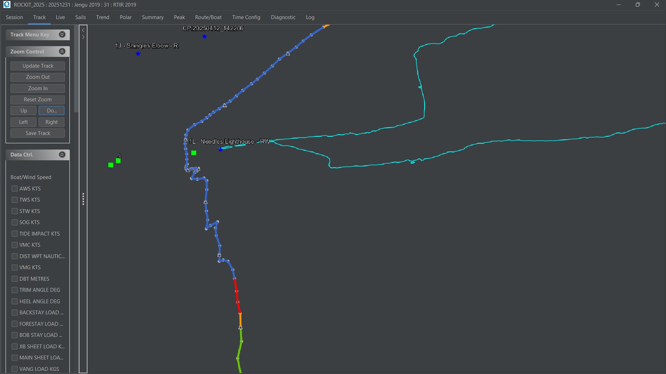Click the green square marker labeled 3
The image size is (666, 374).
coord(118,161)
